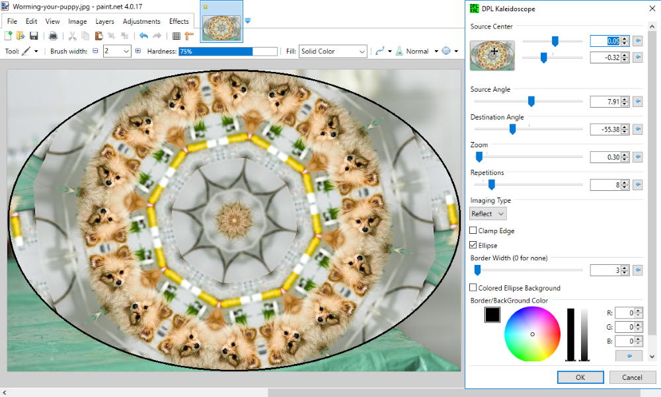661x397 pixels.
Task: Increase brush width with plus icon
Action: tap(138, 51)
